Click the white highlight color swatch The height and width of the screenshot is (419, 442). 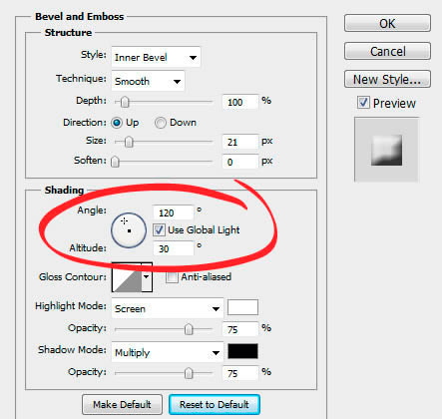coord(242,307)
